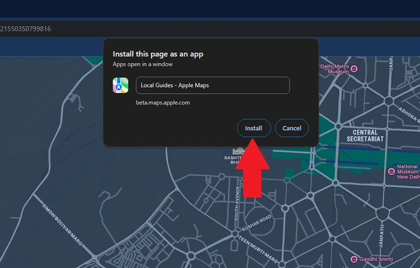Click the Rashtrapati Bhavan landmark icon
Screen dimensions: 420x268
tap(238, 151)
